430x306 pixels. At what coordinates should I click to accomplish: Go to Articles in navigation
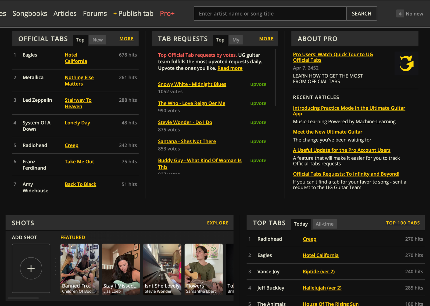click(65, 13)
